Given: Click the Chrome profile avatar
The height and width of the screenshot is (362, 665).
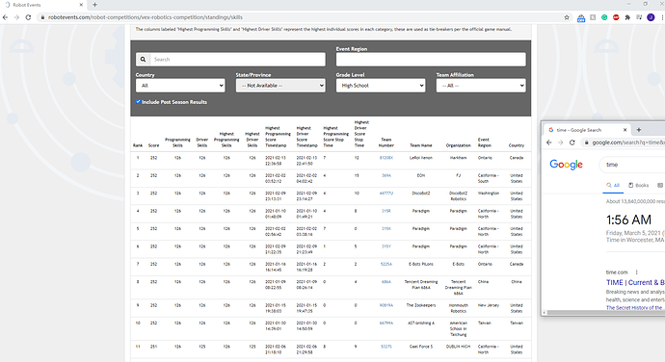Looking at the screenshot, I should 651,17.
